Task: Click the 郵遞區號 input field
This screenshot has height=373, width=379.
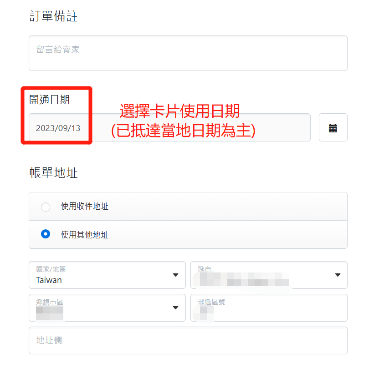Action: click(269, 307)
